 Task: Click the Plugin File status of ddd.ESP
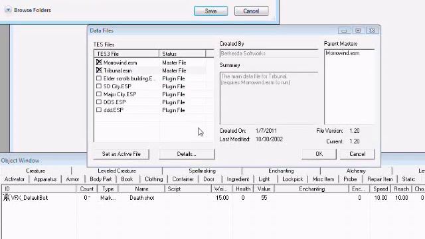pyautogui.click(x=173, y=110)
